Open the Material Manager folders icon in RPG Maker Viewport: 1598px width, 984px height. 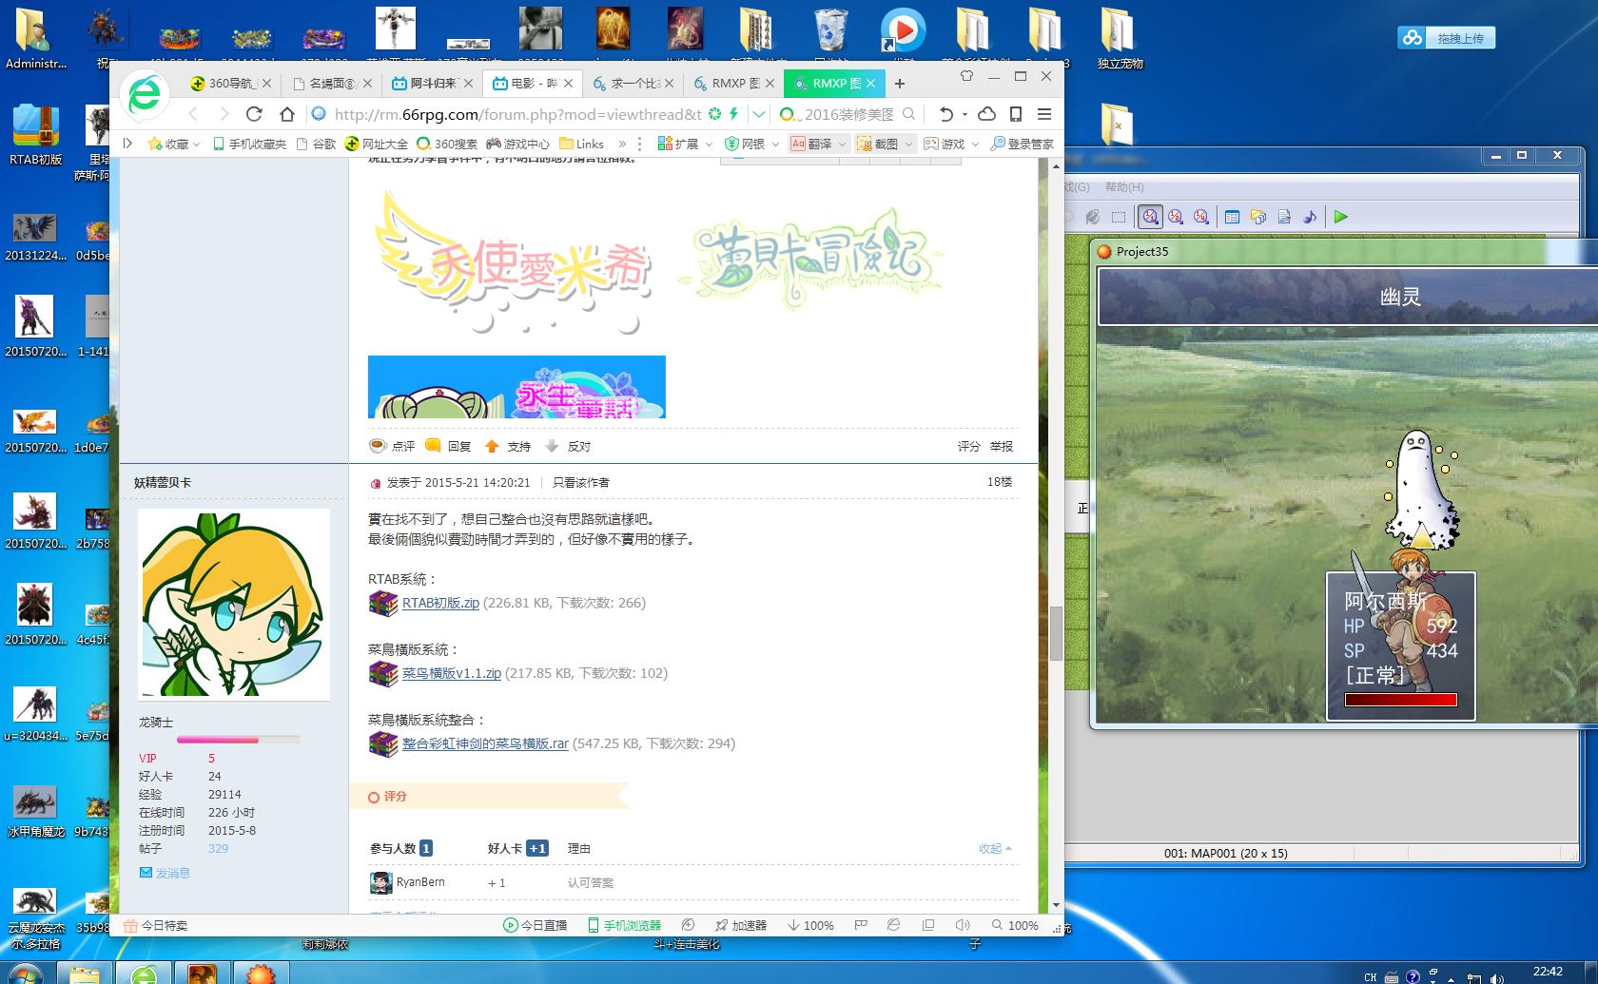tap(1258, 217)
